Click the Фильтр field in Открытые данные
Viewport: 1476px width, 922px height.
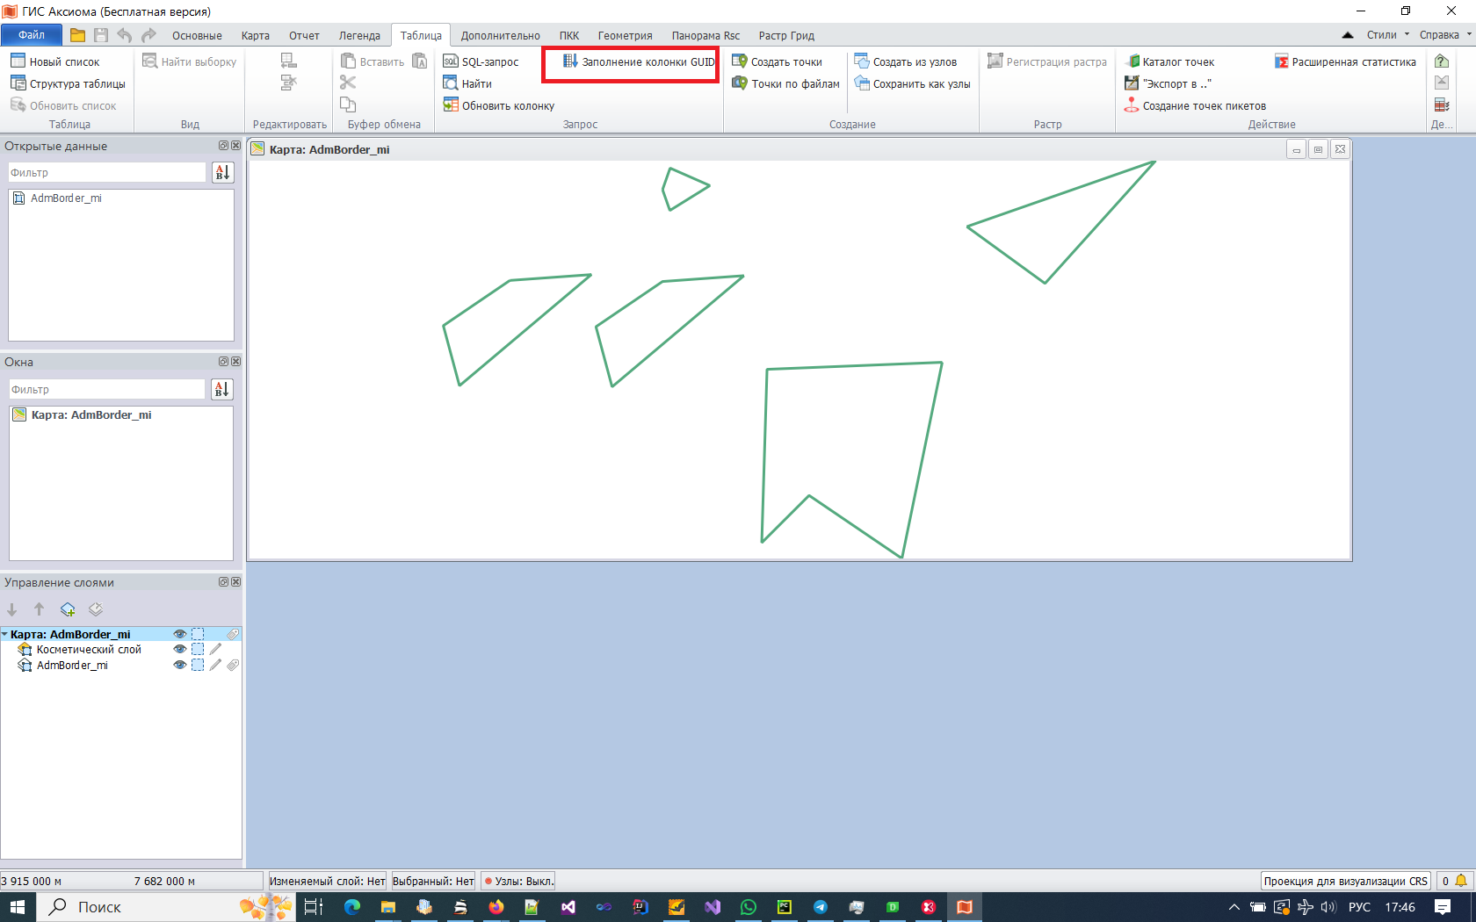[106, 173]
